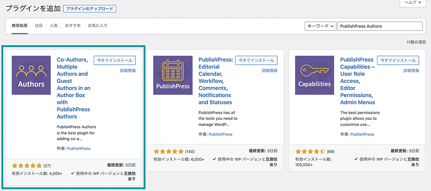Open the キーワード search type dropdown
The height and width of the screenshot is (191, 431).
[320, 26]
